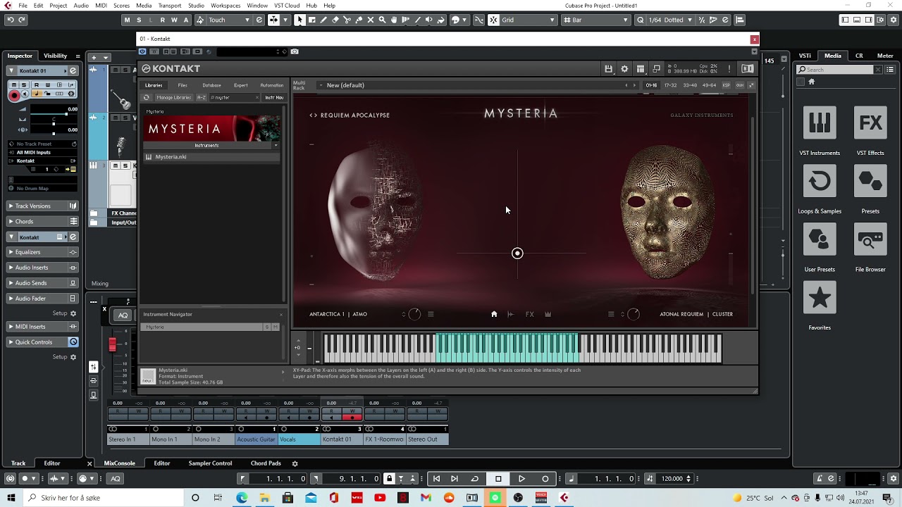The height and width of the screenshot is (507, 902).
Task: Select the Object Selection arrow tool
Action: point(299,20)
